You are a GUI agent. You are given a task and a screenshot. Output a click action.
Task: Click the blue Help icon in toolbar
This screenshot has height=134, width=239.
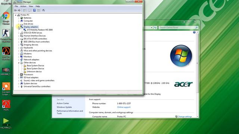click(34, 10)
